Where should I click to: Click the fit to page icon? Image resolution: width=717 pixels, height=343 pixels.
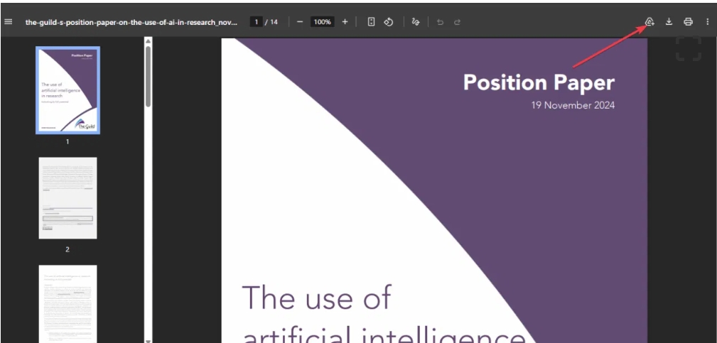(x=372, y=22)
